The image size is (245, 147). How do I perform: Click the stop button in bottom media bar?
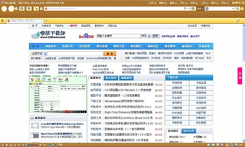[7, 145]
